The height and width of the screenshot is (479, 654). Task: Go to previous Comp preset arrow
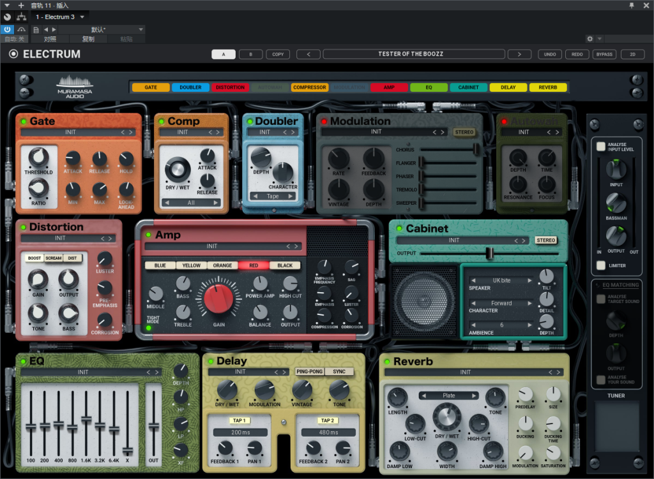tap(210, 132)
